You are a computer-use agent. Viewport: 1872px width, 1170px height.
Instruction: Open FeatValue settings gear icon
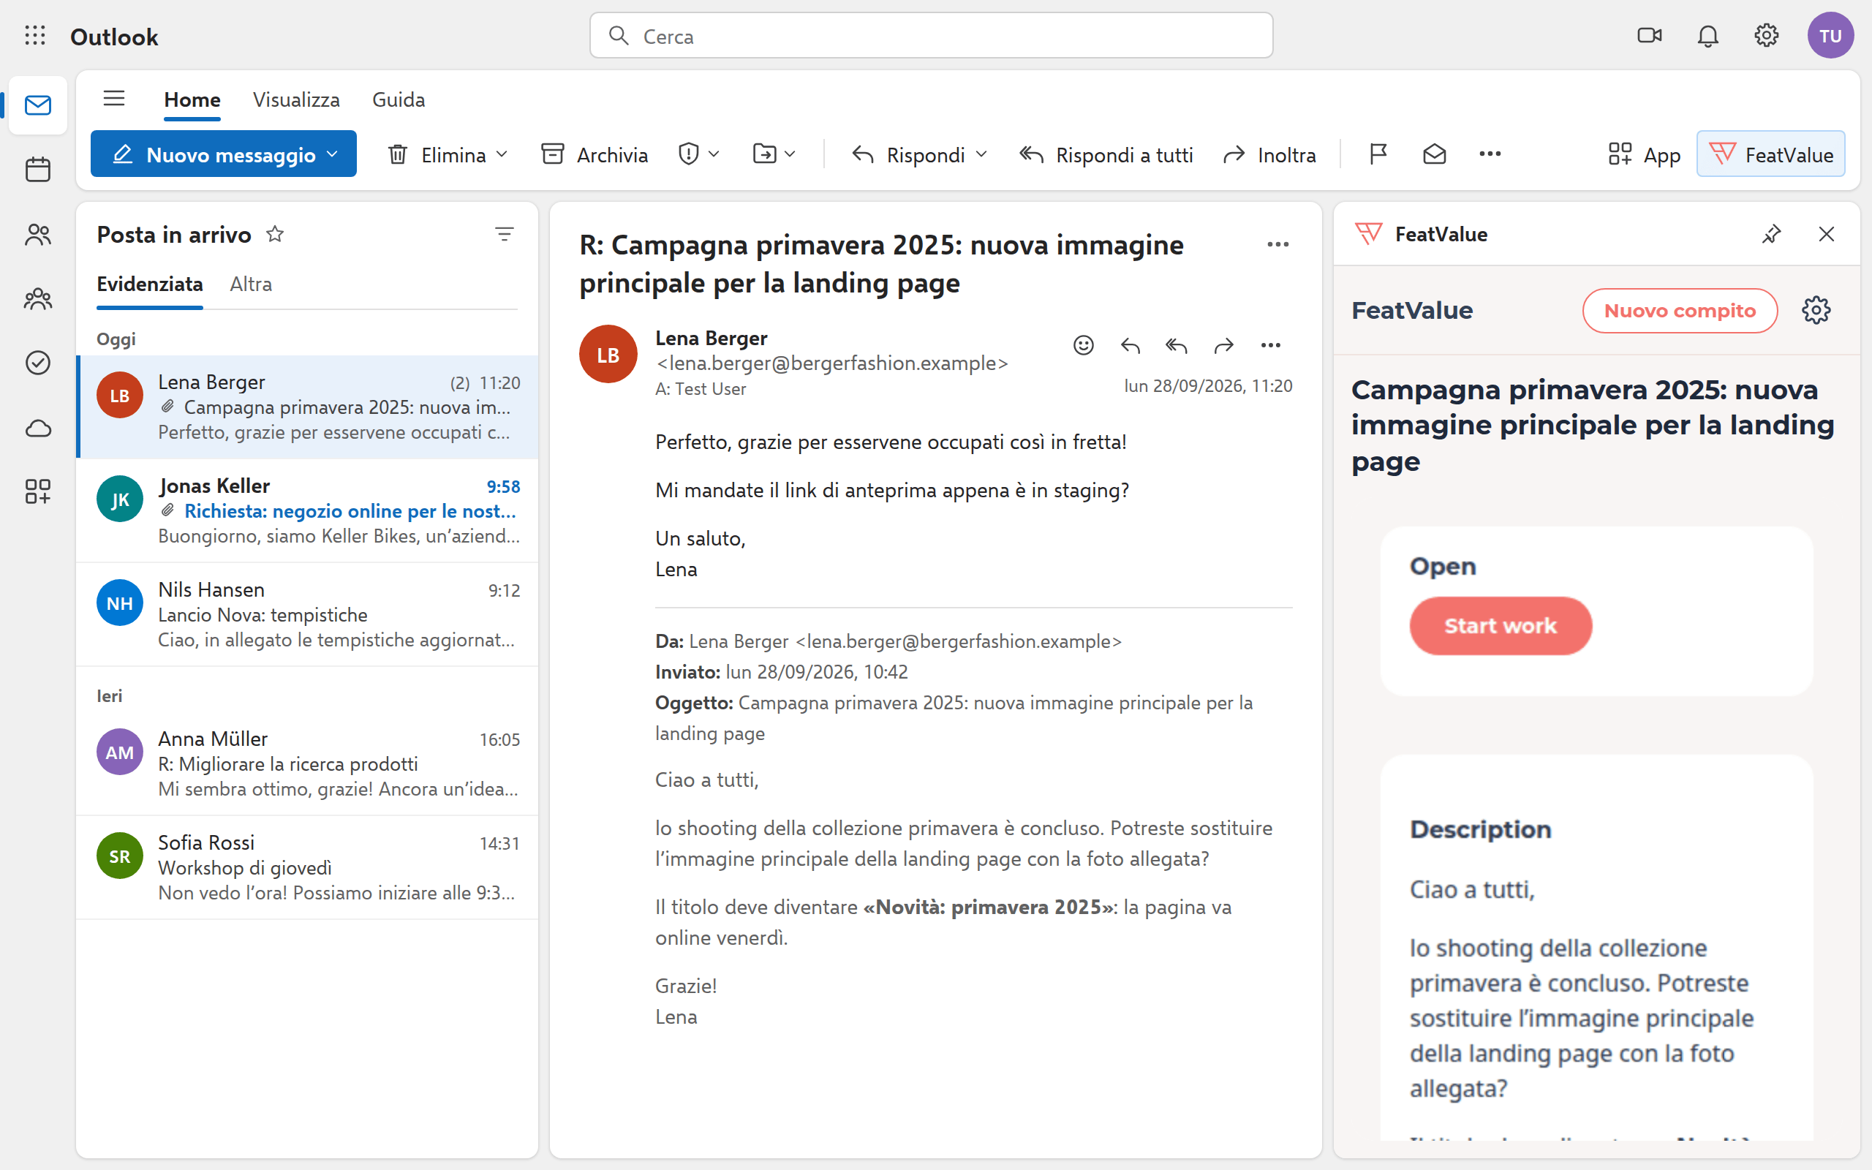point(1816,310)
